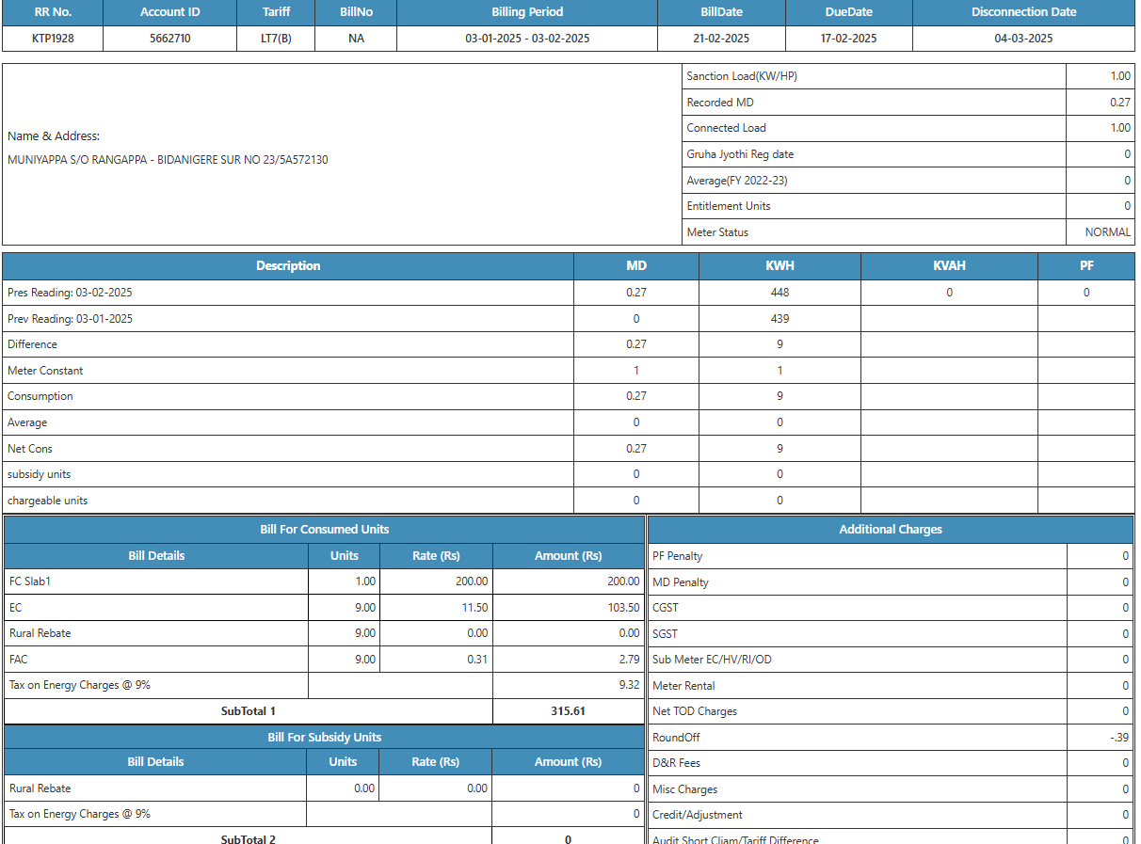This screenshot has width=1141, height=844.
Task: Click the Bill For Subsidy Units header
Action: click(x=325, y=738)
